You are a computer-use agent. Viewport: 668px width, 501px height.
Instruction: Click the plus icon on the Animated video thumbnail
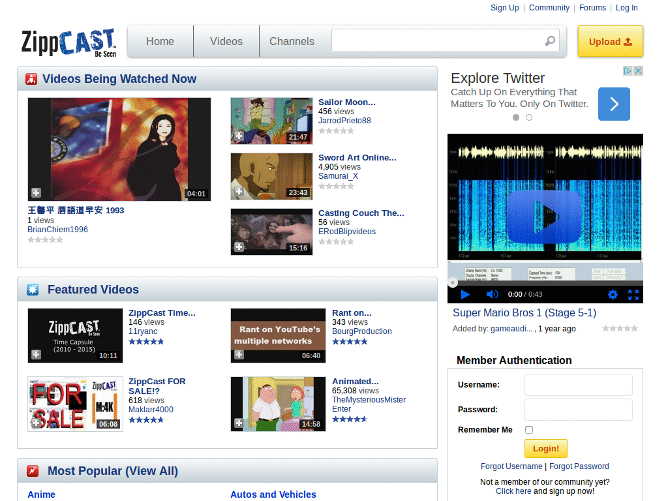click(x=239, y=423)
